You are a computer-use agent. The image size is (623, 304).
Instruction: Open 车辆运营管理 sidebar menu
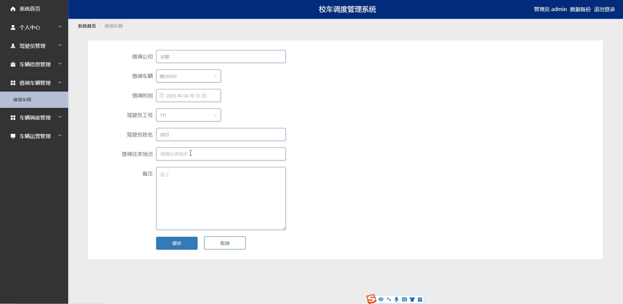(34, 136)
